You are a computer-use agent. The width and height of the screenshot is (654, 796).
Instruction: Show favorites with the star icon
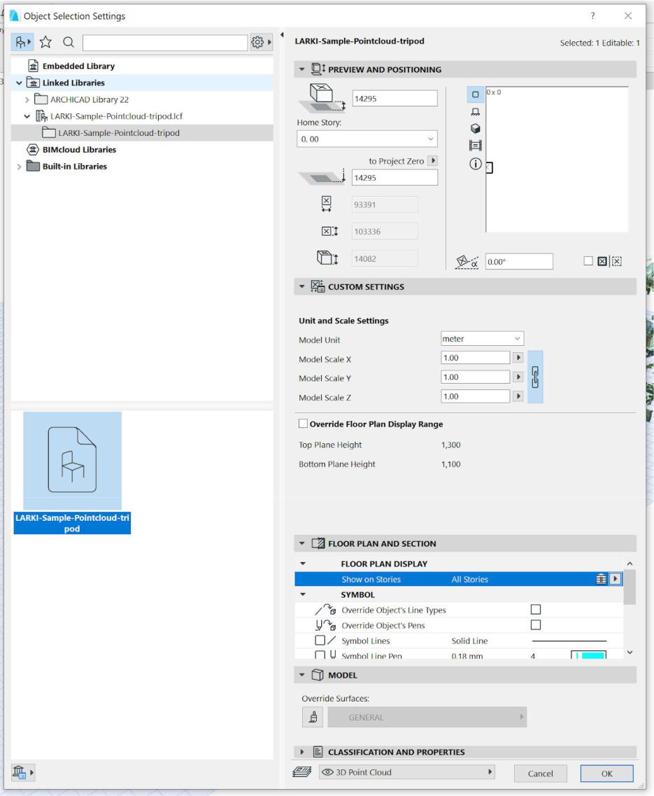(45, 42)
